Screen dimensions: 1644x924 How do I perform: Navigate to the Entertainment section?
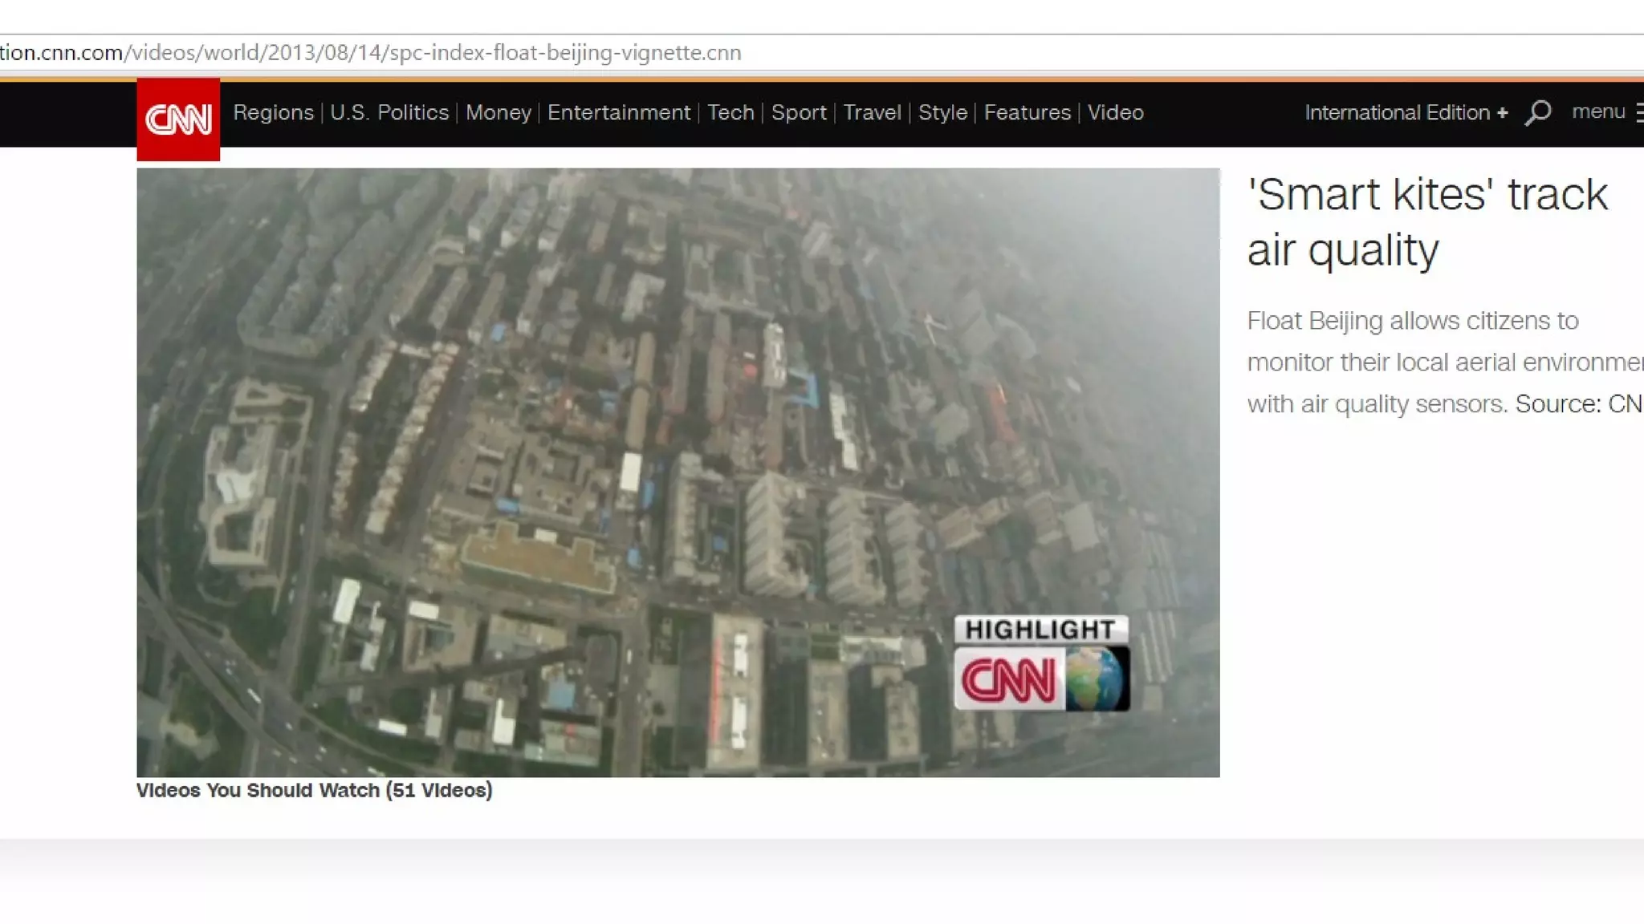tap(618, 112)
